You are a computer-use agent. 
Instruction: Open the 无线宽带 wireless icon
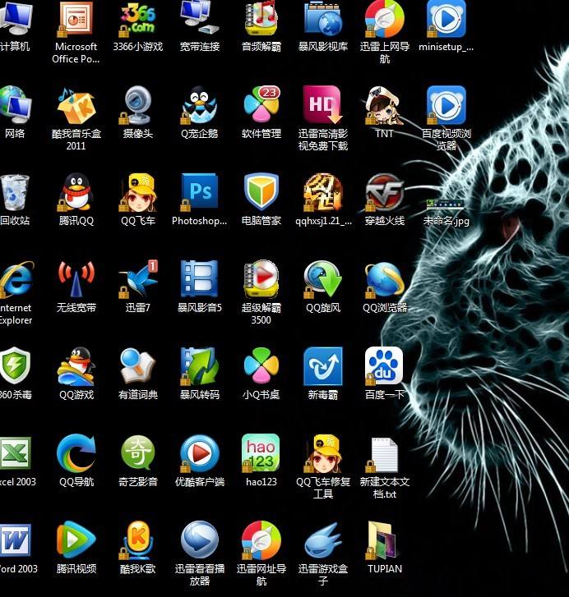pos(76,279)
